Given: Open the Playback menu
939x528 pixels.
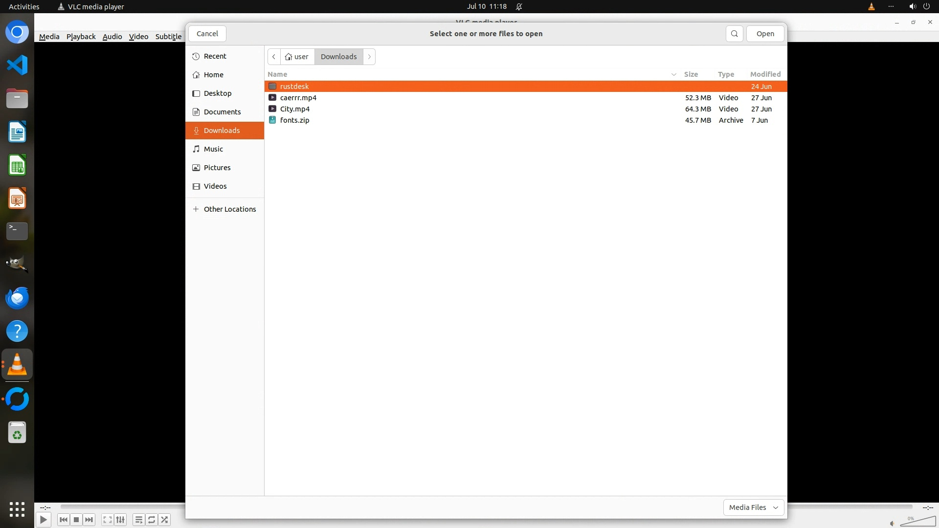Looking at the screenshot, I should [81, 37].
